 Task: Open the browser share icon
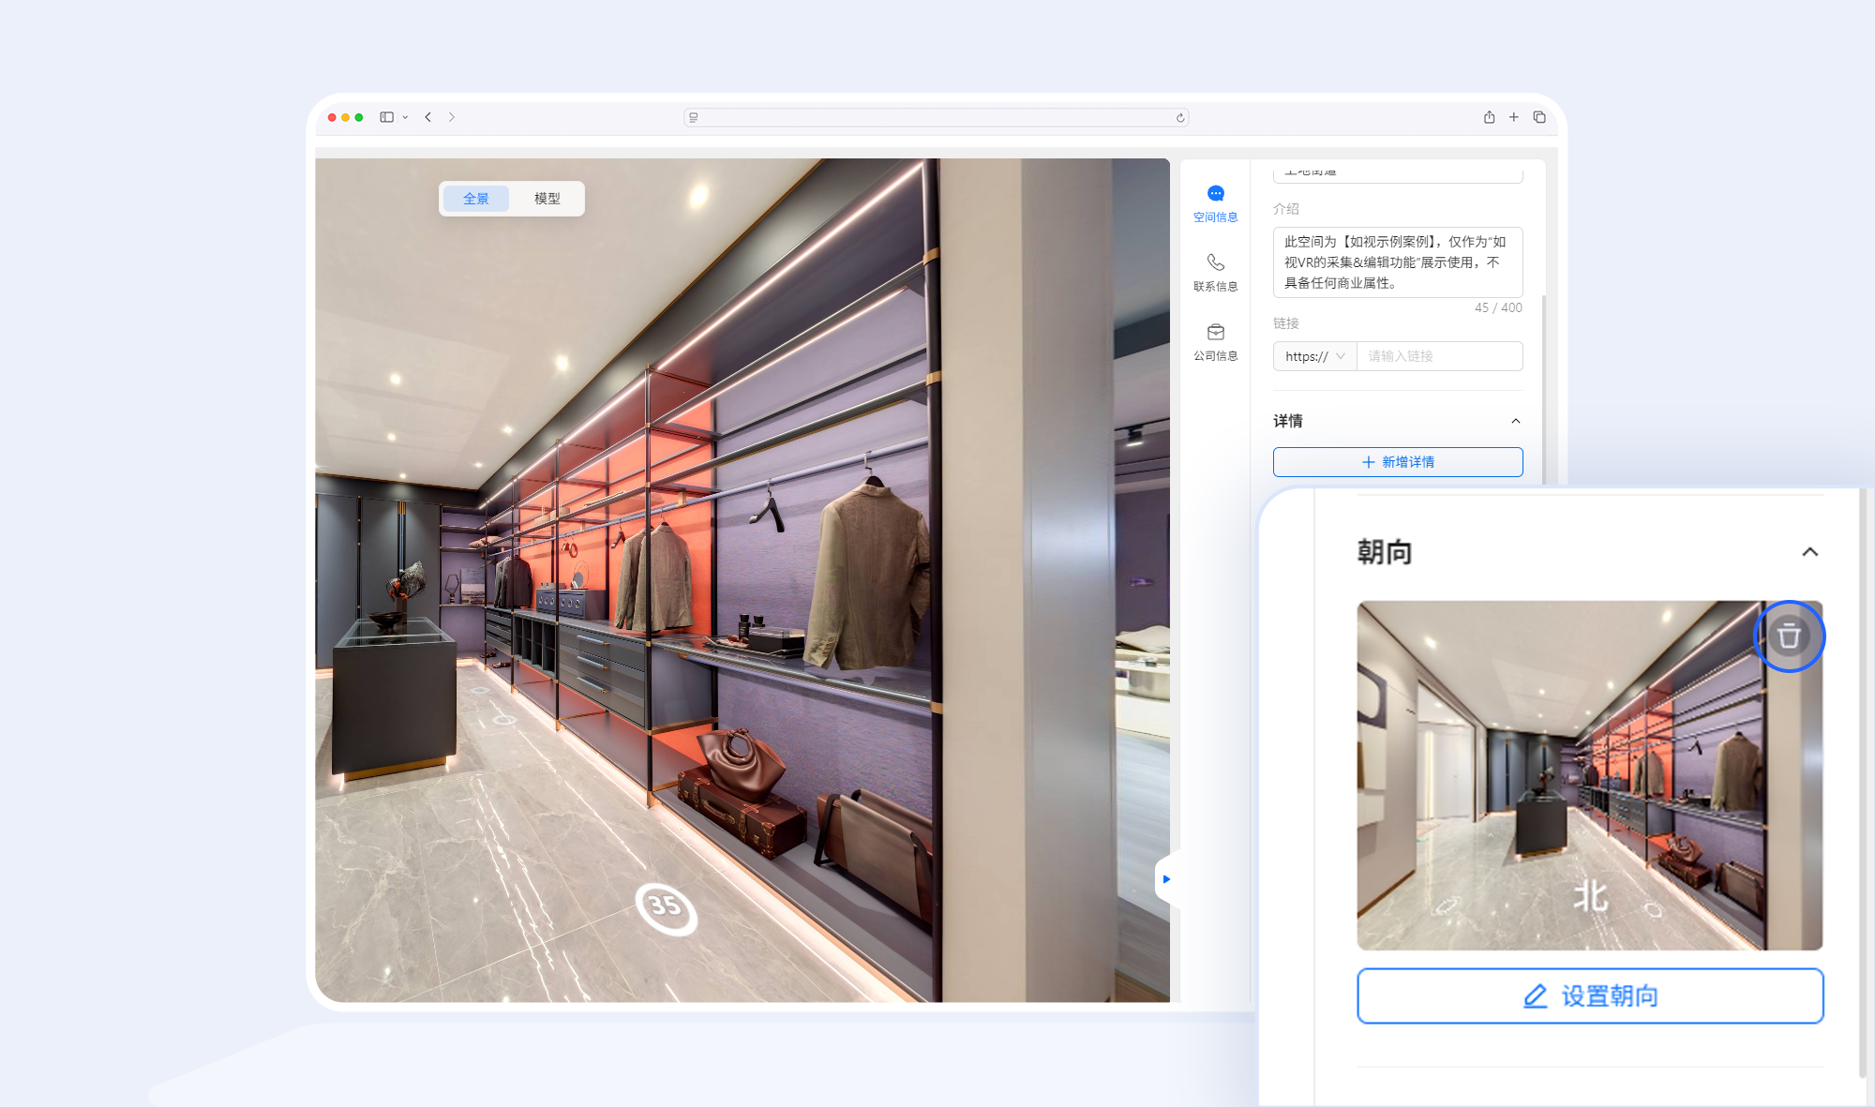pyautogui.click(x=1489, y=117)
